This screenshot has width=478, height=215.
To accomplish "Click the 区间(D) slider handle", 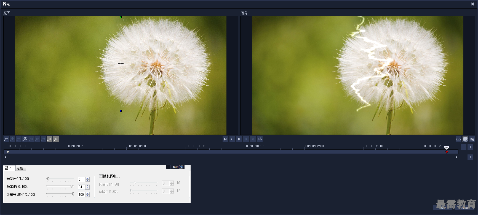I will point(135,183).
